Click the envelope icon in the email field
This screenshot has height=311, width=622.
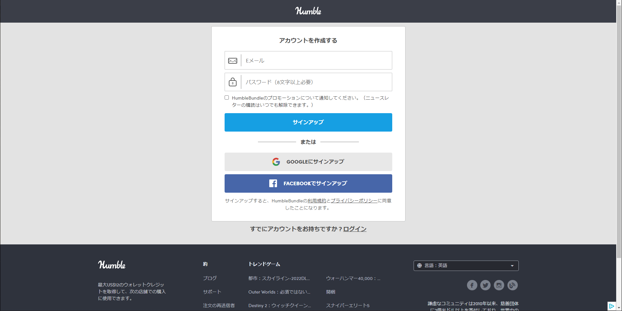[233, 61]
